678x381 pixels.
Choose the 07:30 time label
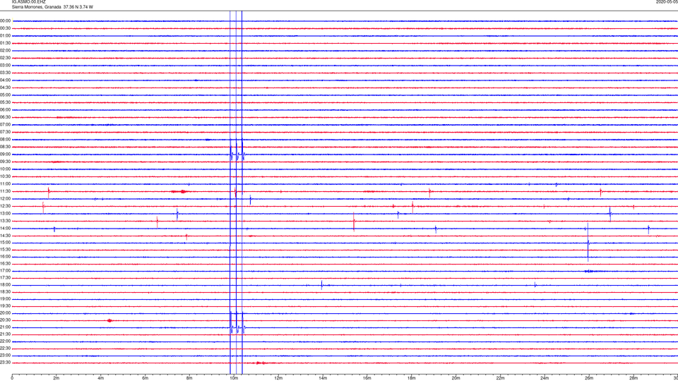click(x=5, y=132)
